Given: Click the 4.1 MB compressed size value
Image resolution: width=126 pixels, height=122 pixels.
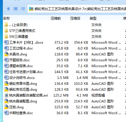Looking at the screenshot, I should [x=82, y=95].
